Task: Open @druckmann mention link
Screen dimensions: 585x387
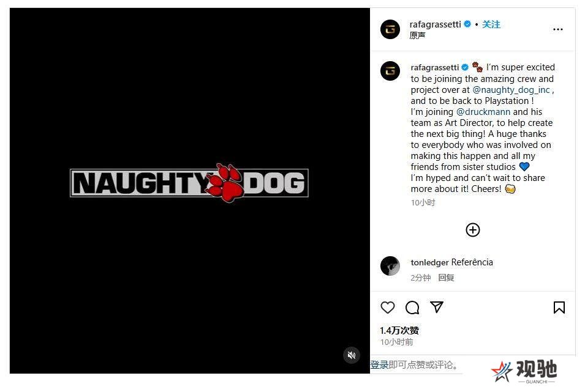Action: [x=483, y=112]
